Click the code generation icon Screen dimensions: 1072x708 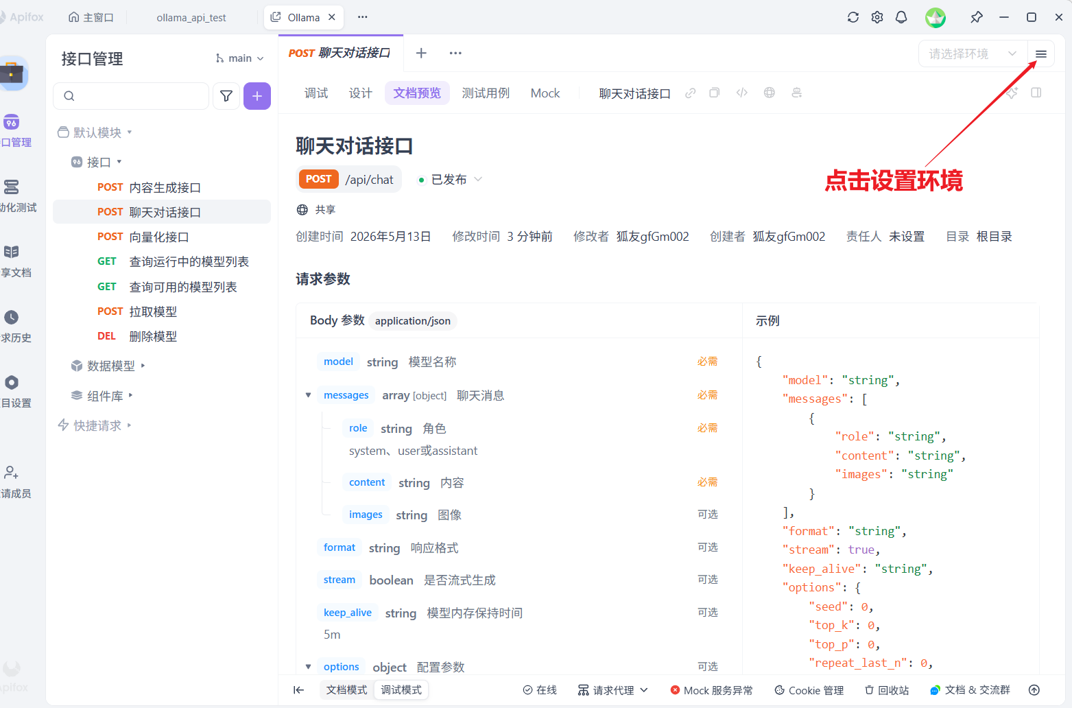742,93
